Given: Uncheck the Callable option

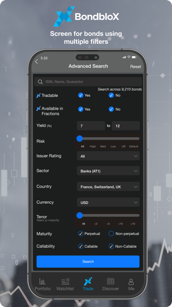Looking at the screenshot, I should tap(81, 246).
